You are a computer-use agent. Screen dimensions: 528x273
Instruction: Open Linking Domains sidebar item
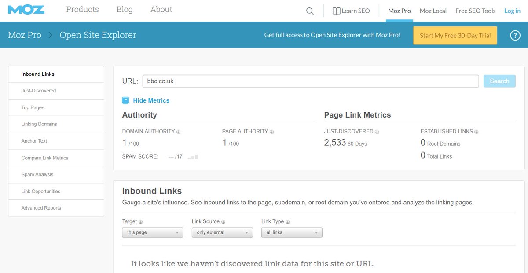(x=56, y=124)
